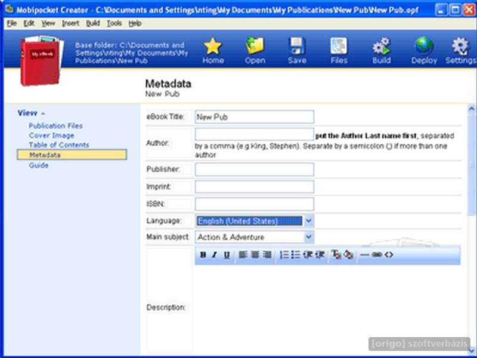Click the red My eBook cover image
477x358 pixels.
tap(41, 61)
